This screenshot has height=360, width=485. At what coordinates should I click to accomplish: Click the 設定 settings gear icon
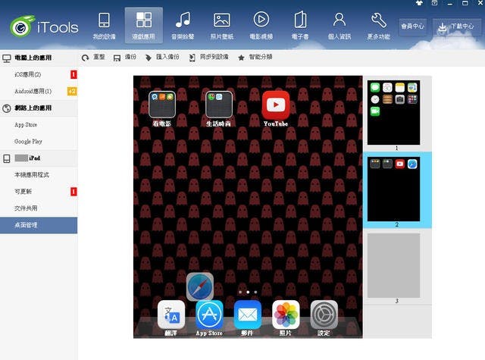click(324, 315)
